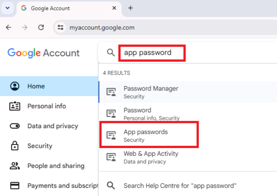Click the Payments credit card icon
The image size is (277, 196).
click(15, 186)
